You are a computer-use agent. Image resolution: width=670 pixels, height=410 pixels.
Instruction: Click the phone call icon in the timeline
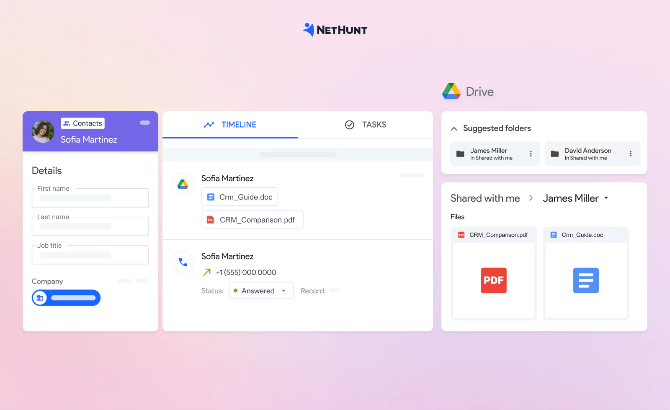183,262
